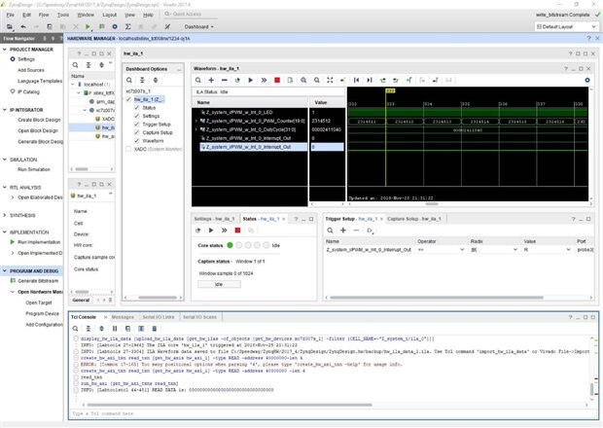Open the Dashboard dropdown in the toolbar
Screen dimensions: 603x428
[x=199, y=27]
